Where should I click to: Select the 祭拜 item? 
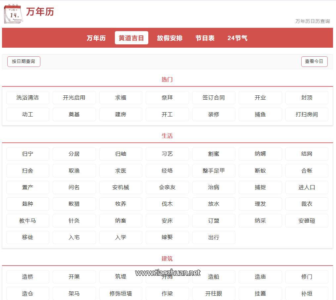[167, 98]
